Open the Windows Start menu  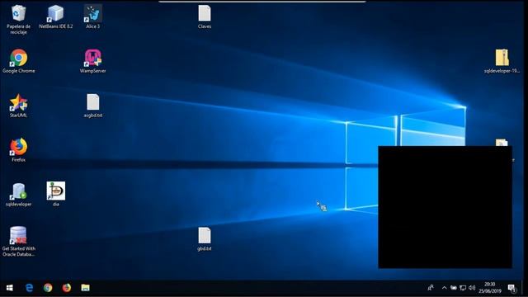click(x=9, y=288)
